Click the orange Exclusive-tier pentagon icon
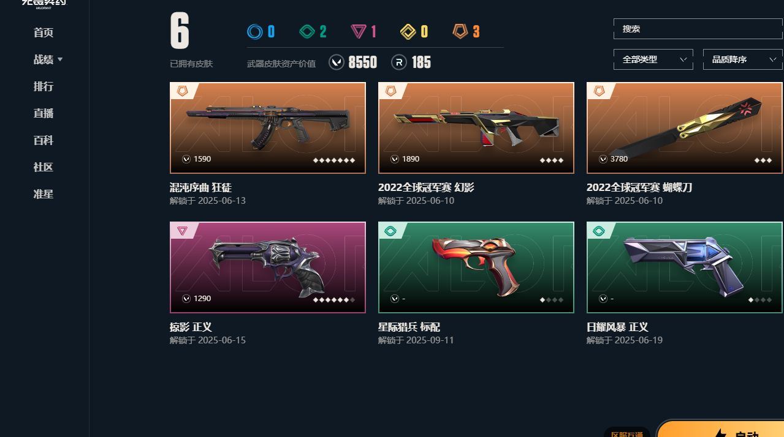This screenshot has height=437, width=784. click(460, 31)
